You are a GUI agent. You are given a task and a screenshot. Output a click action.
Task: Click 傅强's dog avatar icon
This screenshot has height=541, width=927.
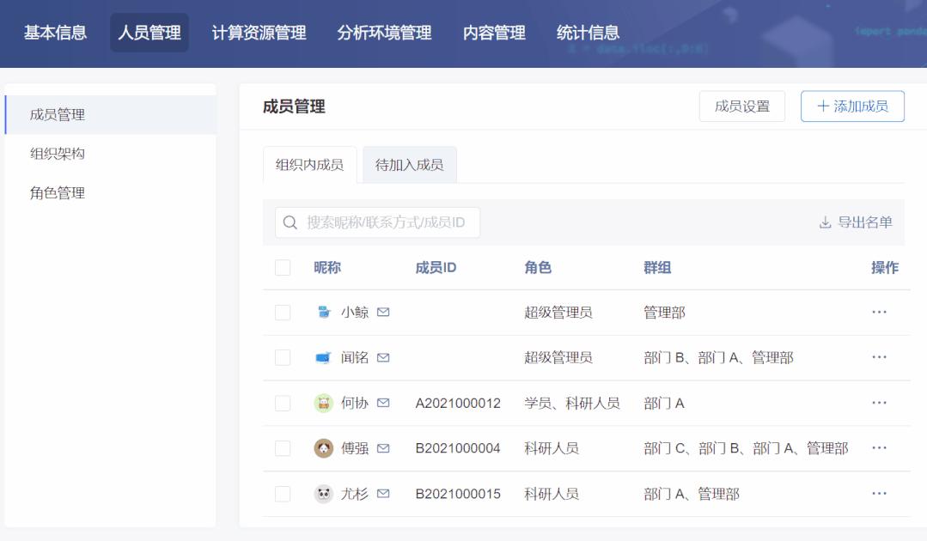click(323, 448)
